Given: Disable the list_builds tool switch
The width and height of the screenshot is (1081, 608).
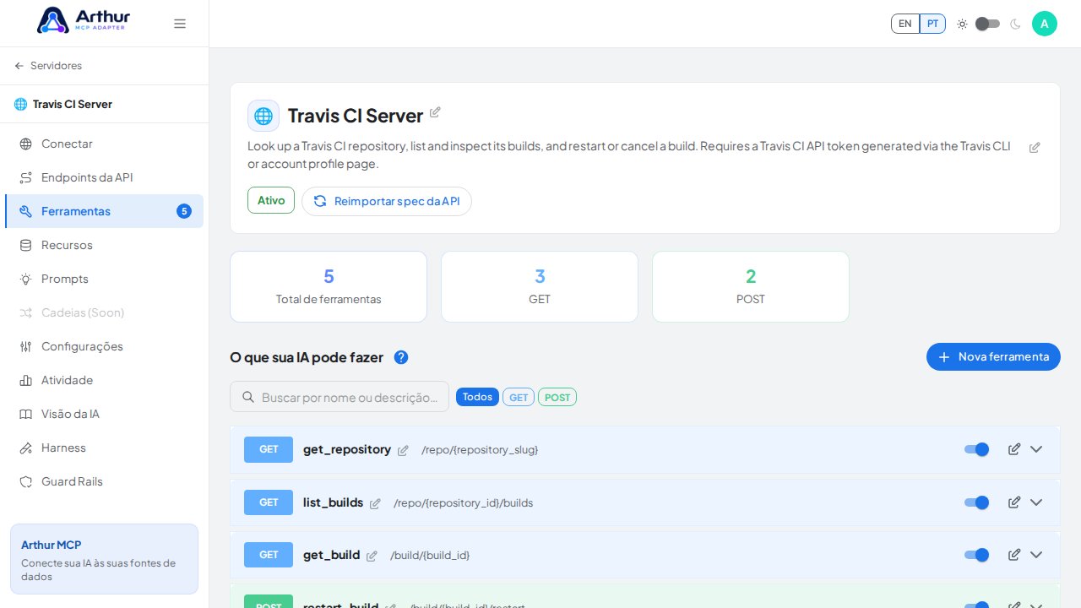Looking at the screenshot, I should pos(977,502).
